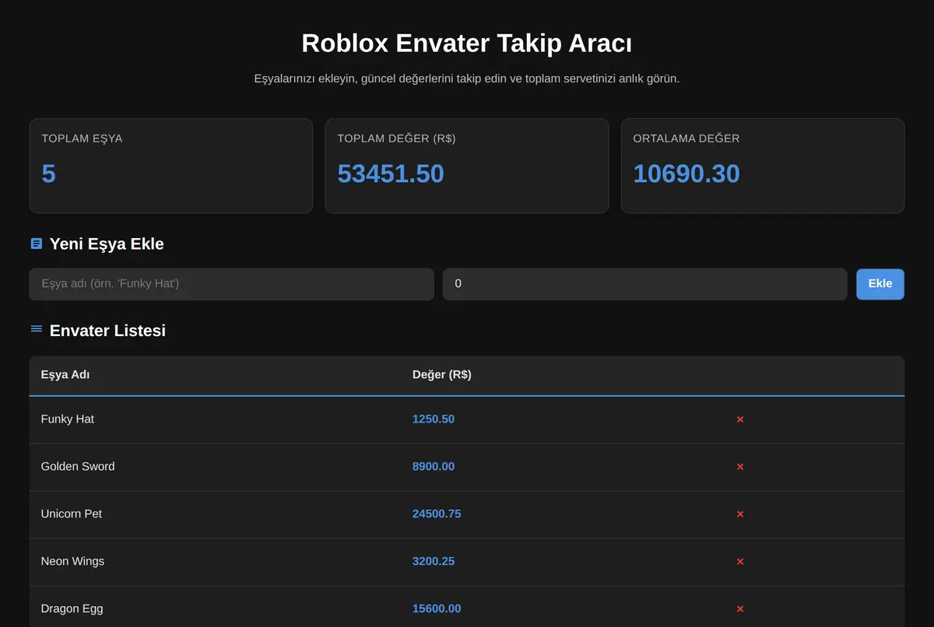
Task: Click the Envater Listesi heading
Action: [x=107, y=330]
